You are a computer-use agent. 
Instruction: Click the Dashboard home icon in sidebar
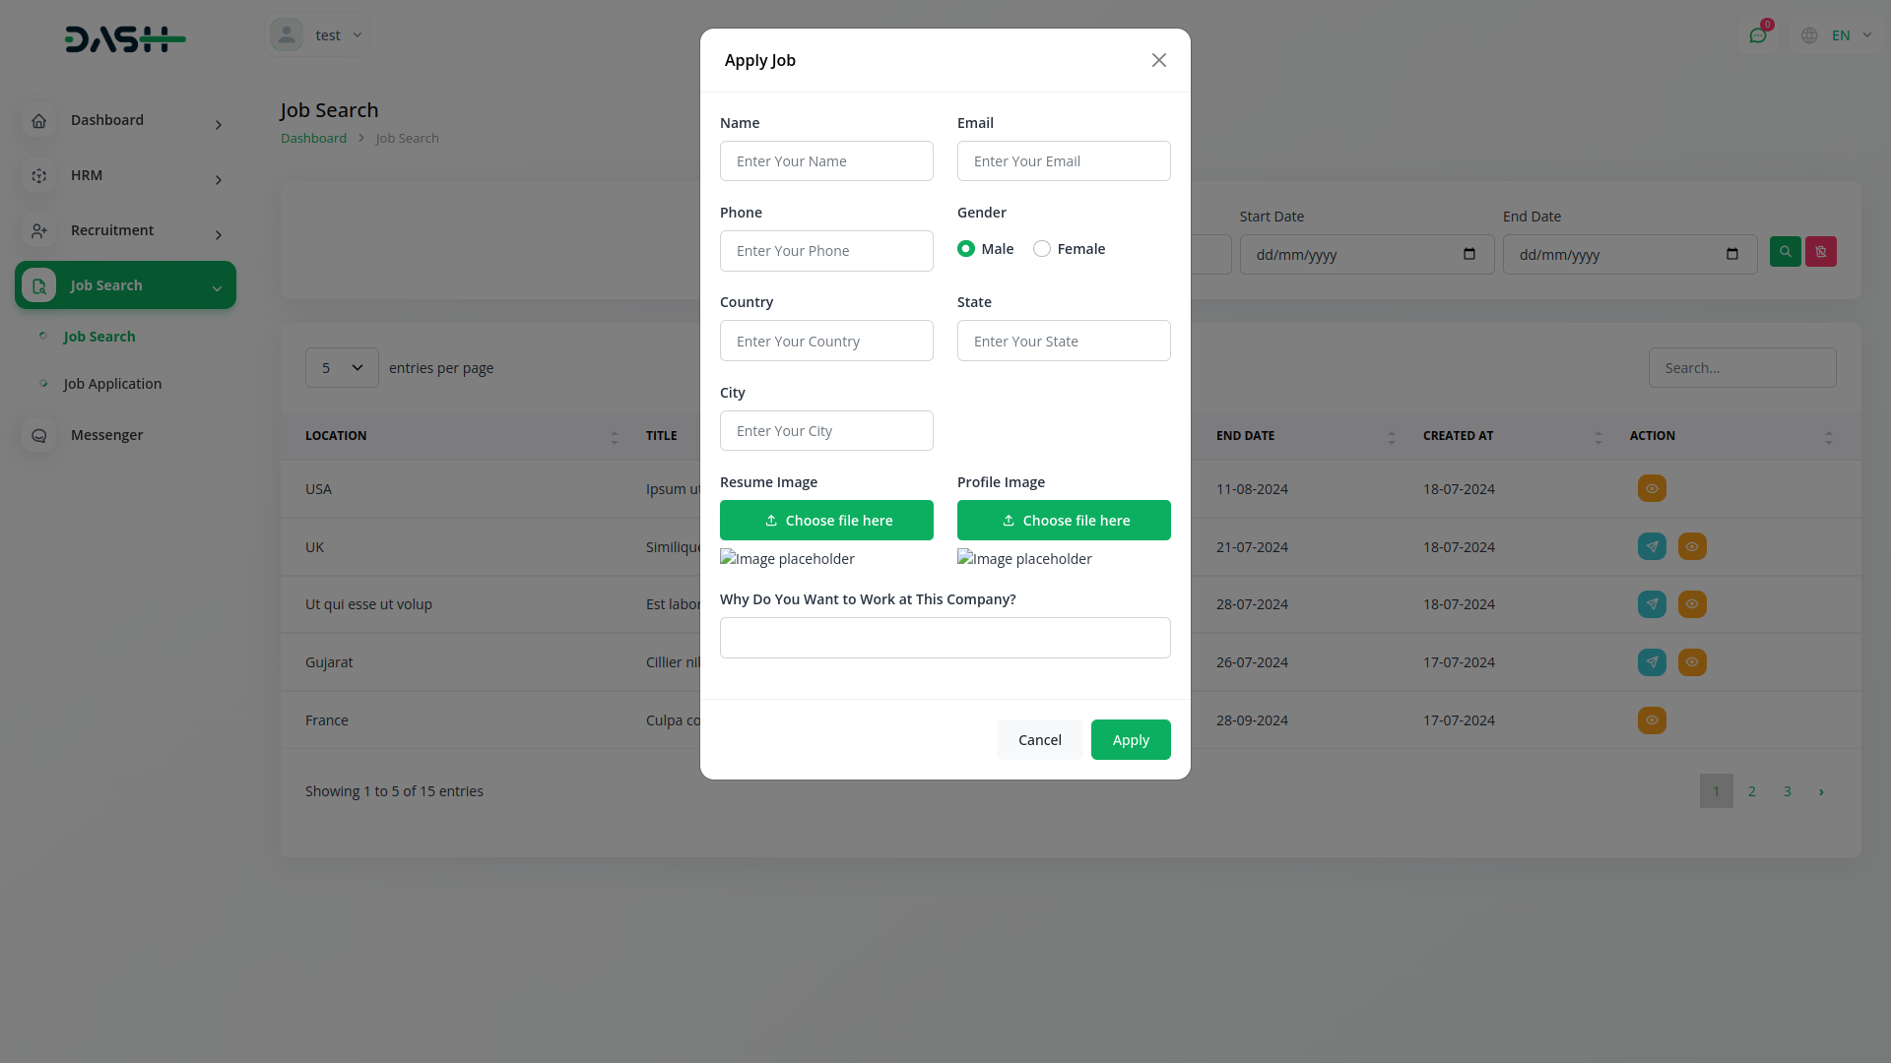[39, 121]
